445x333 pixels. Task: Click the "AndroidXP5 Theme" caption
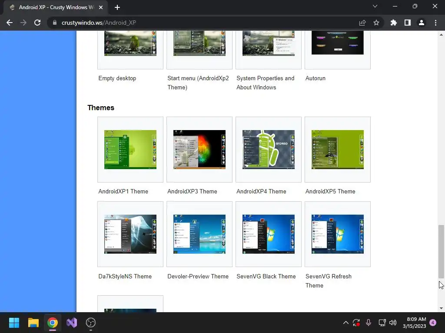330,191
